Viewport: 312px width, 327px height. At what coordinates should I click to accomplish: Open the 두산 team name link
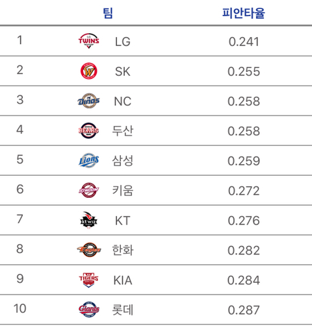[123, 130]
